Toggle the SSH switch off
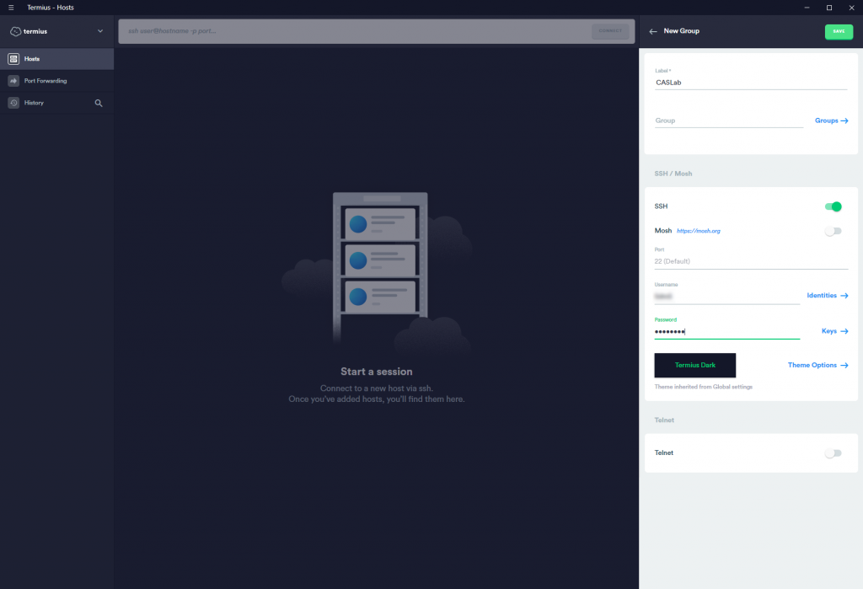The height and width of the screenshot is (589, 863). 834,207
